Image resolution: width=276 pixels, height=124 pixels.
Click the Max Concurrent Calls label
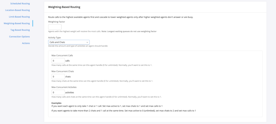(x=62, y=55)
